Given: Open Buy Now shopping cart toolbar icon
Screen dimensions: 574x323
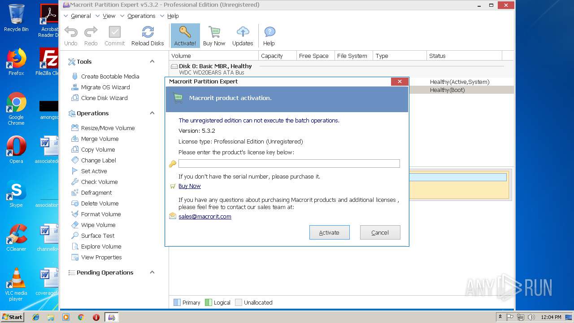Looking at the screenshot, I should point(214,36).
